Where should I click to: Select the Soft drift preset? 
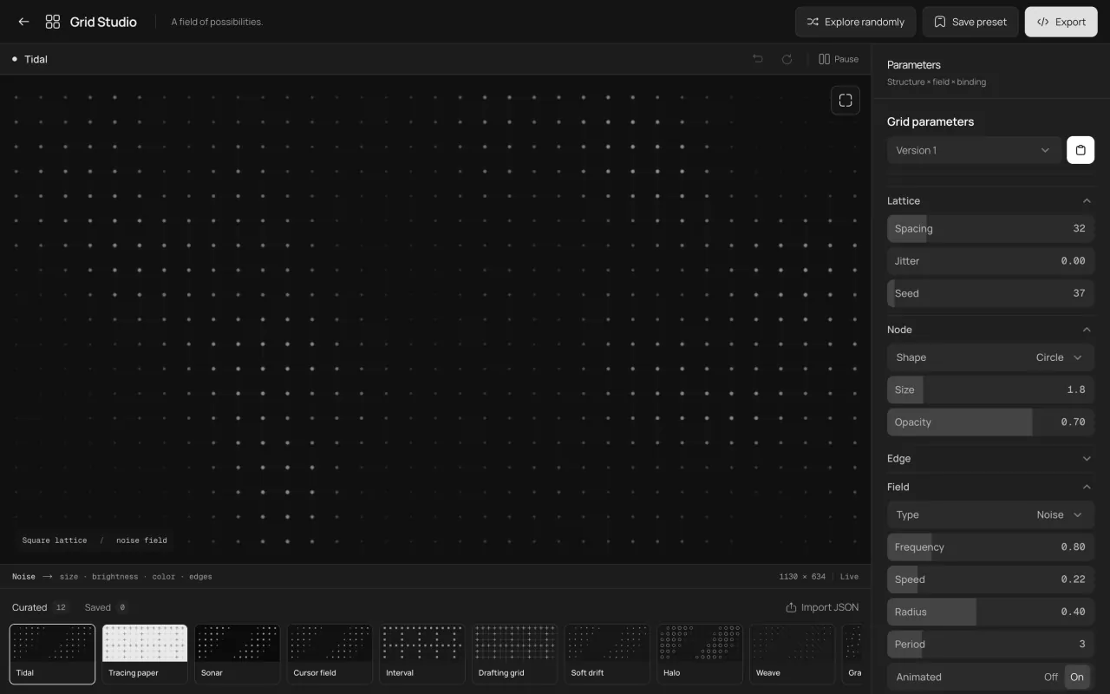point(607,654)
